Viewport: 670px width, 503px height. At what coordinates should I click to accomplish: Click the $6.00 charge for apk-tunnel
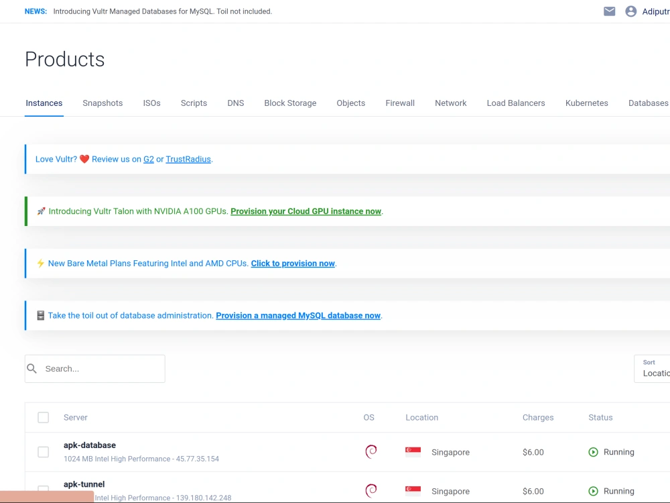[x=533, y=491]
